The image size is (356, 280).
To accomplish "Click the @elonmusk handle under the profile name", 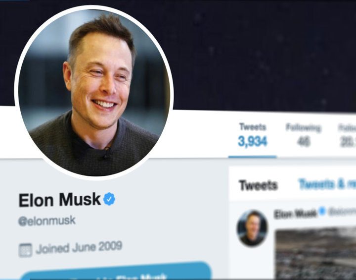I will click(x=47, y=221).
